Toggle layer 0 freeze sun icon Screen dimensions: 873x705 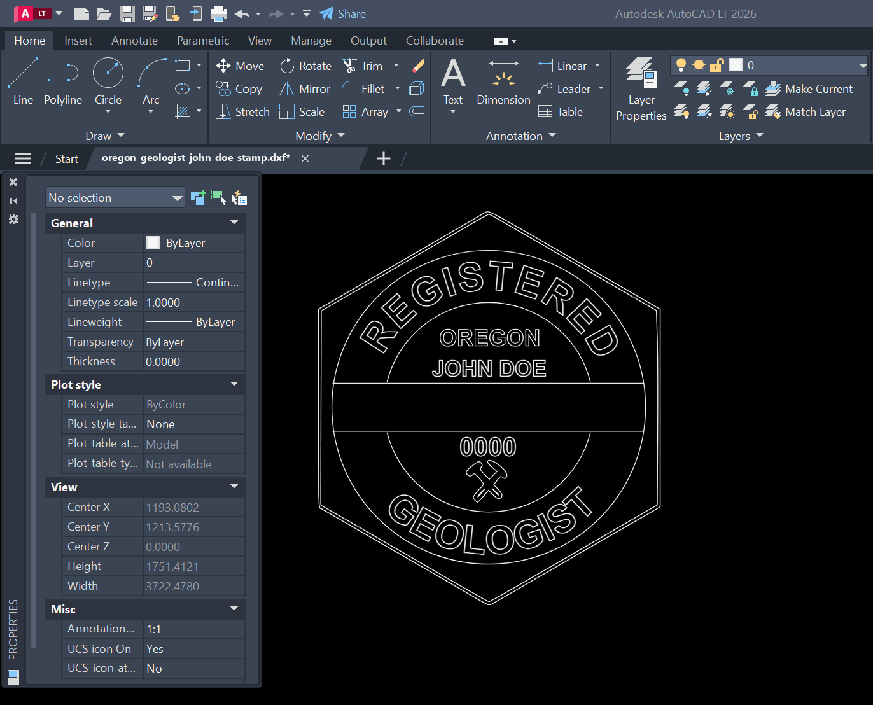coord(699,65)
